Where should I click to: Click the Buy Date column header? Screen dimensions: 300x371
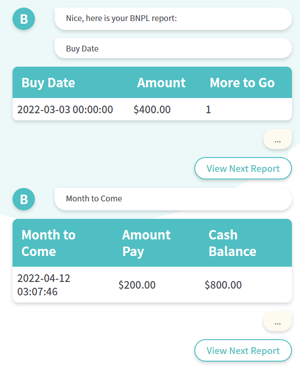point(48,83)
